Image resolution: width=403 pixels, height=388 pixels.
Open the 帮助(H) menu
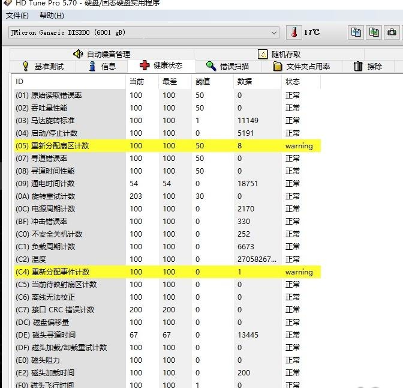[x=51, y=16]
